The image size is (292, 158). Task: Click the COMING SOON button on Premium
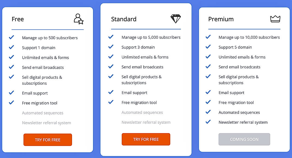244,139
